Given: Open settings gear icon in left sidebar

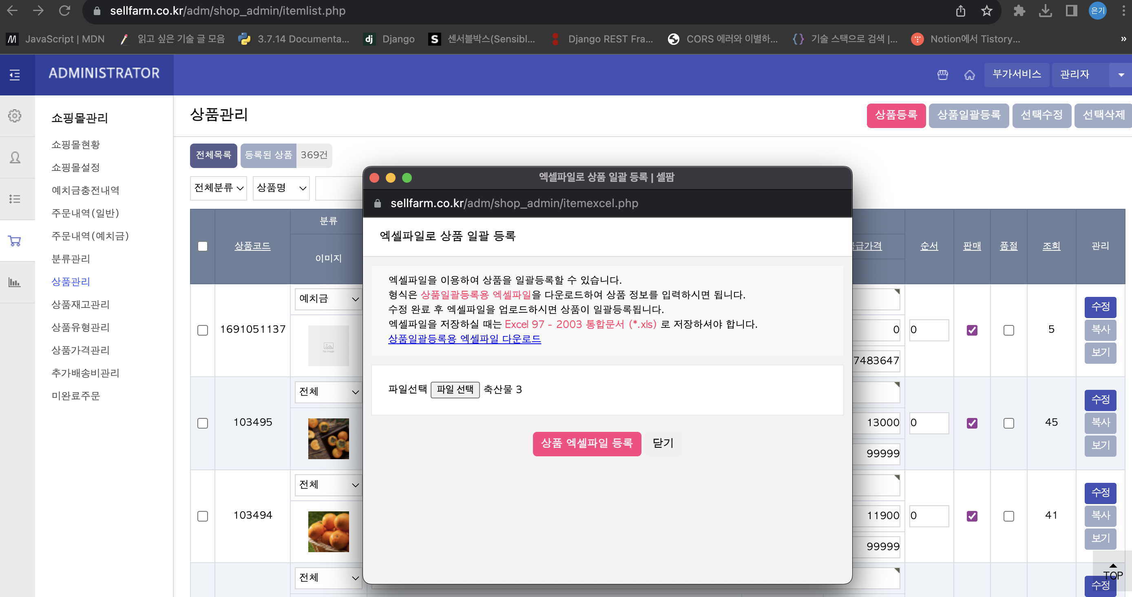Looking at the screenshot, I should coord(15,115).
